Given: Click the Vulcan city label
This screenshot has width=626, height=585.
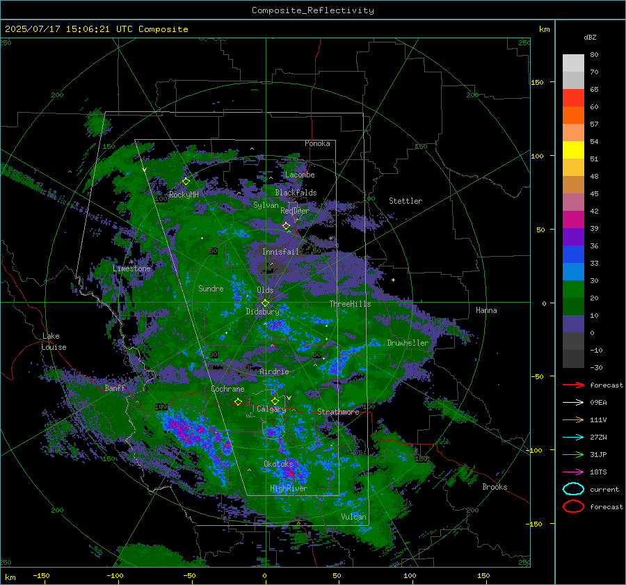Looking at the screenshot, I should click(353, 517).
